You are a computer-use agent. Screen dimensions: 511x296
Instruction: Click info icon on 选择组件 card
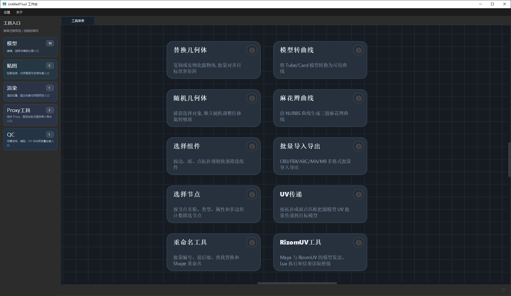pos(252,146)
